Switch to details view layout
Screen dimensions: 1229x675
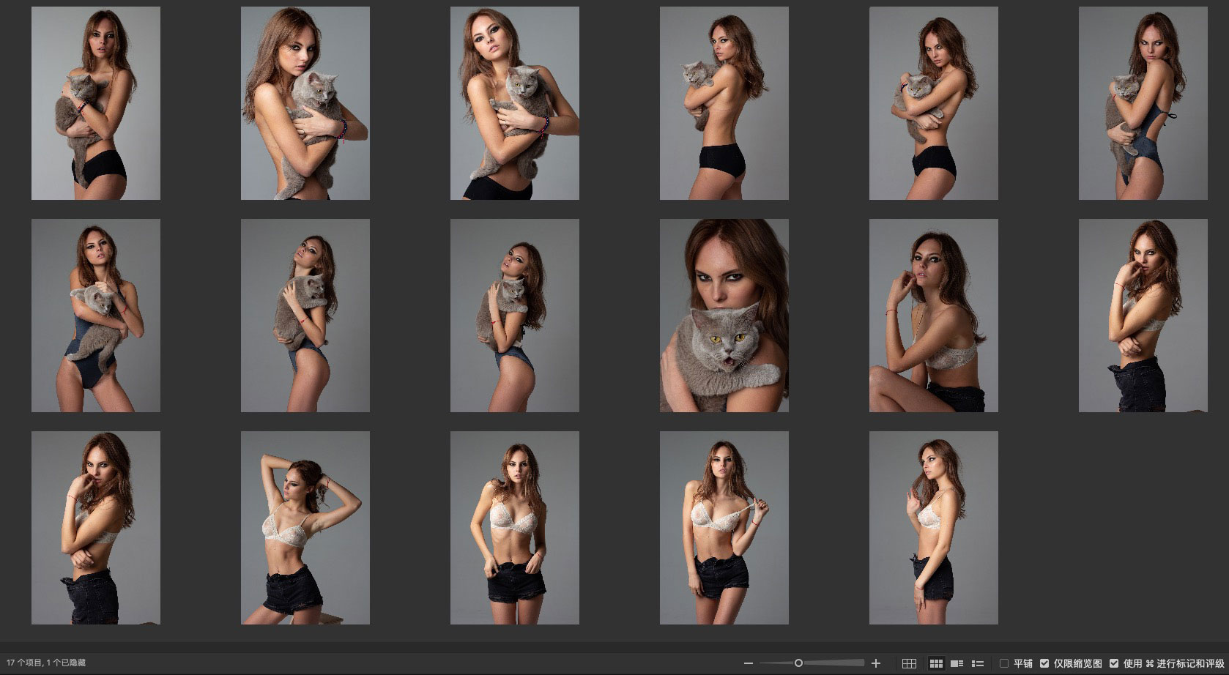(x=957, y=663)
